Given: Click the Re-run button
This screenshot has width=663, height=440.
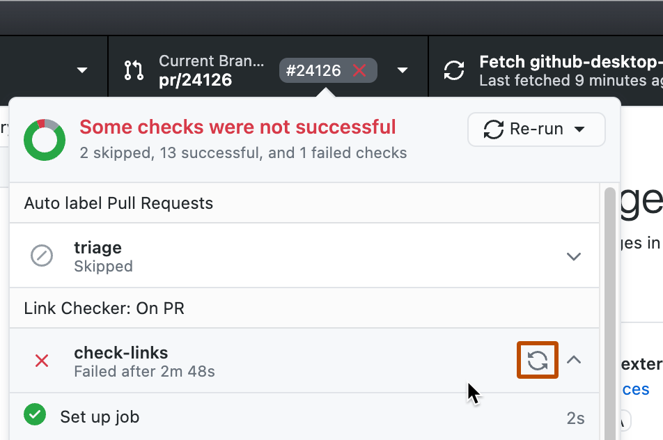Looking at the screenshot, I should pos(536,129).
